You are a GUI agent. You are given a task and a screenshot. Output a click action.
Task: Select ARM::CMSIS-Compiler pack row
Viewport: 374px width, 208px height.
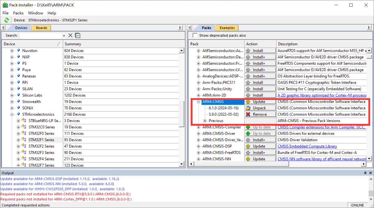point(222,127)
